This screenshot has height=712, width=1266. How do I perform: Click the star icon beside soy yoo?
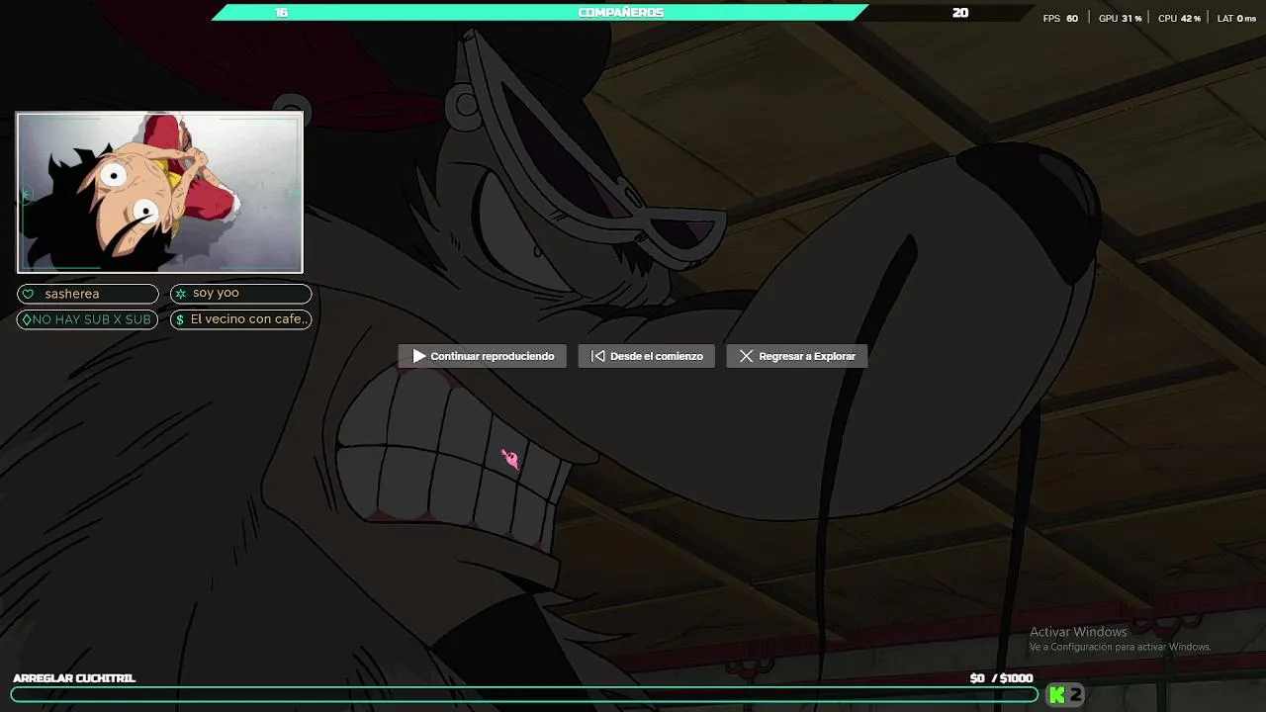click(x=180, y=294)
